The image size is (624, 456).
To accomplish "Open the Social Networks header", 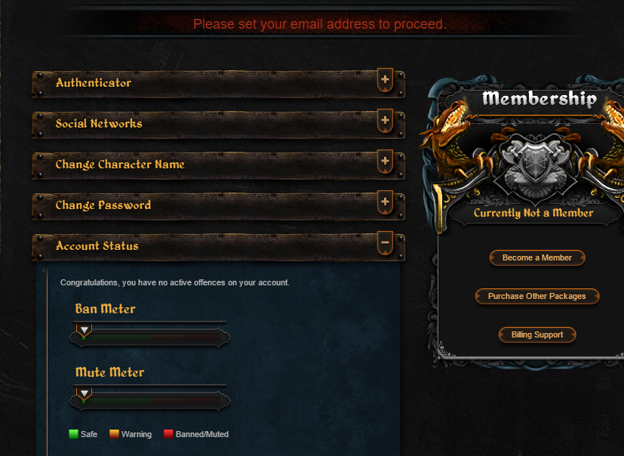I will [219, 125].
